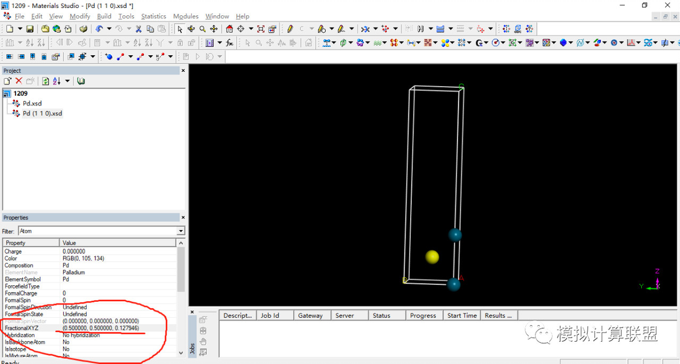Click the Cut scissors icon

(x=138, y=29)
